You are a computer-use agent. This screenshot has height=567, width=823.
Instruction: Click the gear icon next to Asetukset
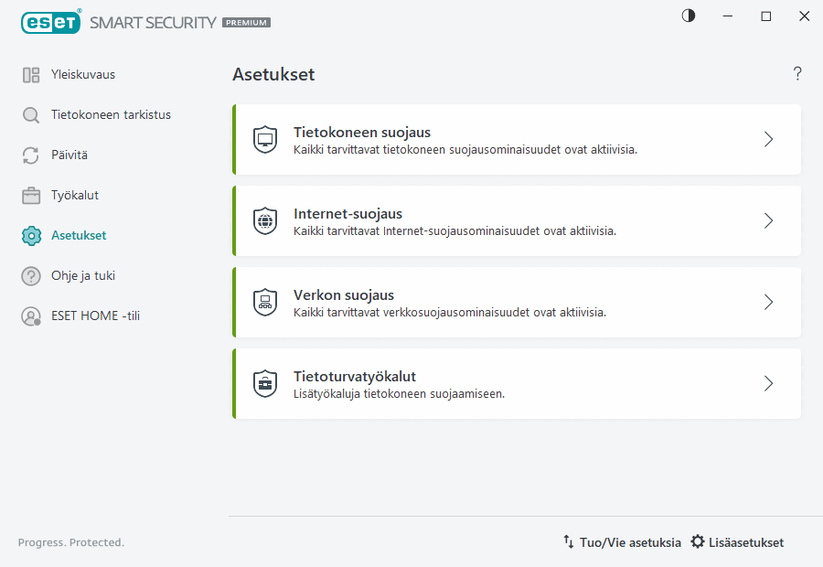pos(30,235)
